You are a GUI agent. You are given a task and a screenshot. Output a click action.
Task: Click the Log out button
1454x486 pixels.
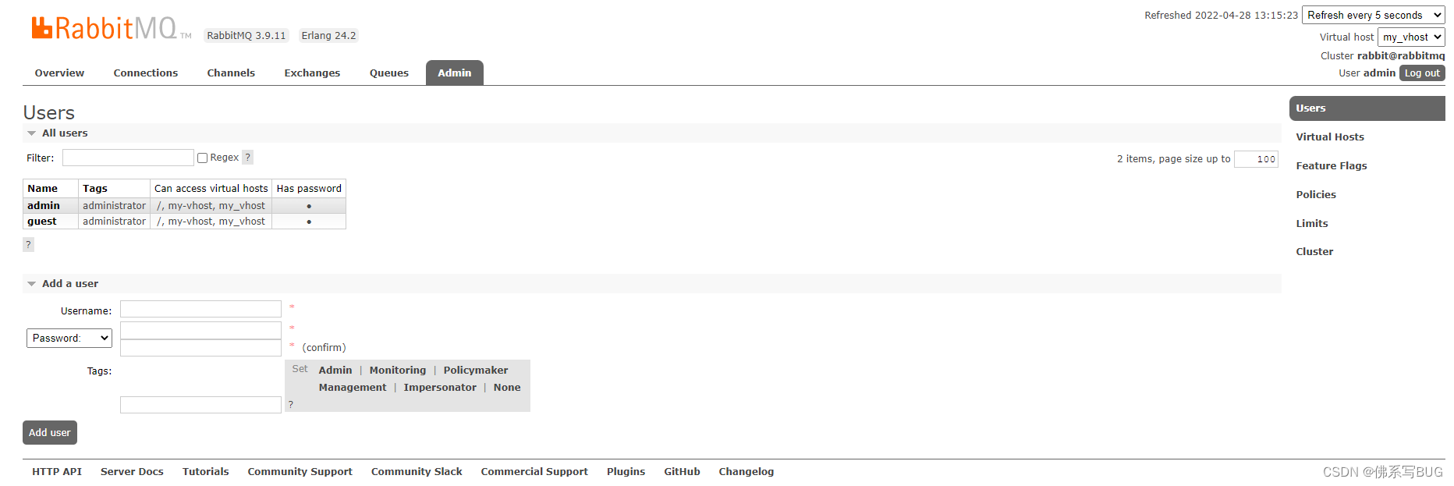point(1422,73)
